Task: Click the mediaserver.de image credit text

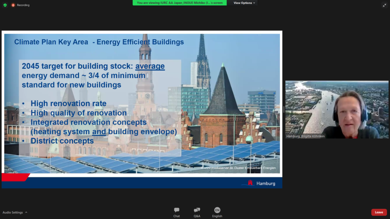Action: (x=240, y=168)
